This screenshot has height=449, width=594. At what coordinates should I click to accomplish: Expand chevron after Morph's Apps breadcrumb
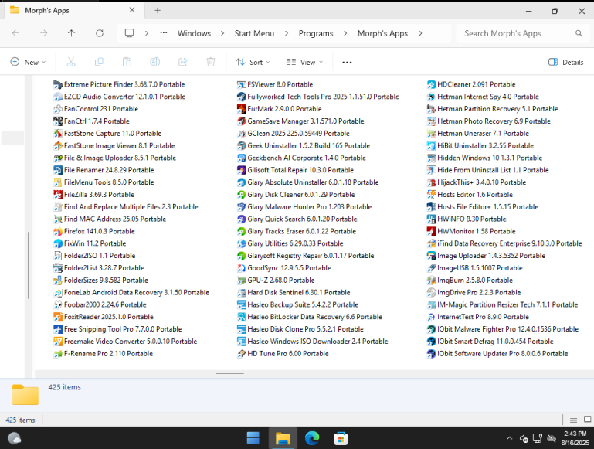pyautogui.click(x=420, y=33)
